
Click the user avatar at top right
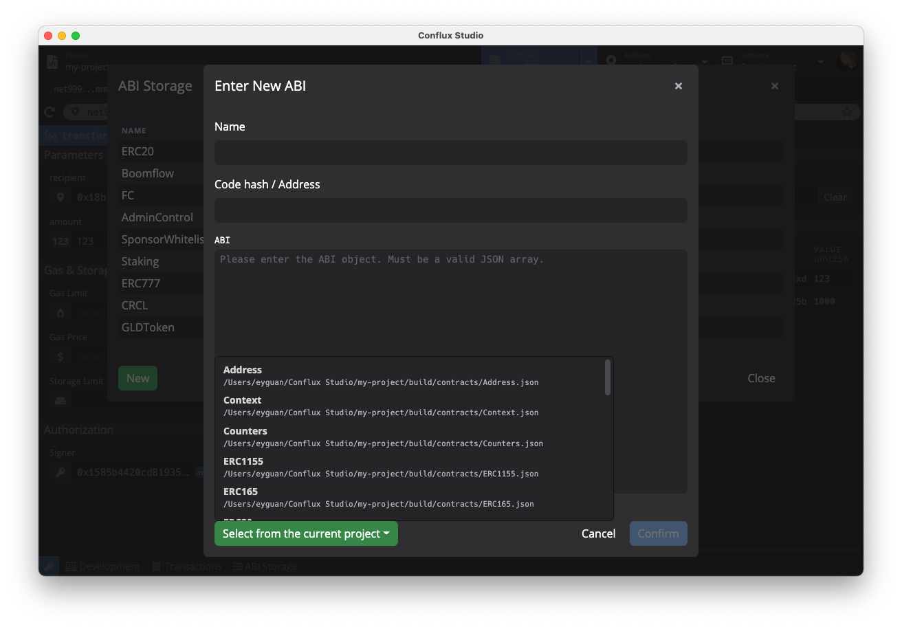point(847,61)
